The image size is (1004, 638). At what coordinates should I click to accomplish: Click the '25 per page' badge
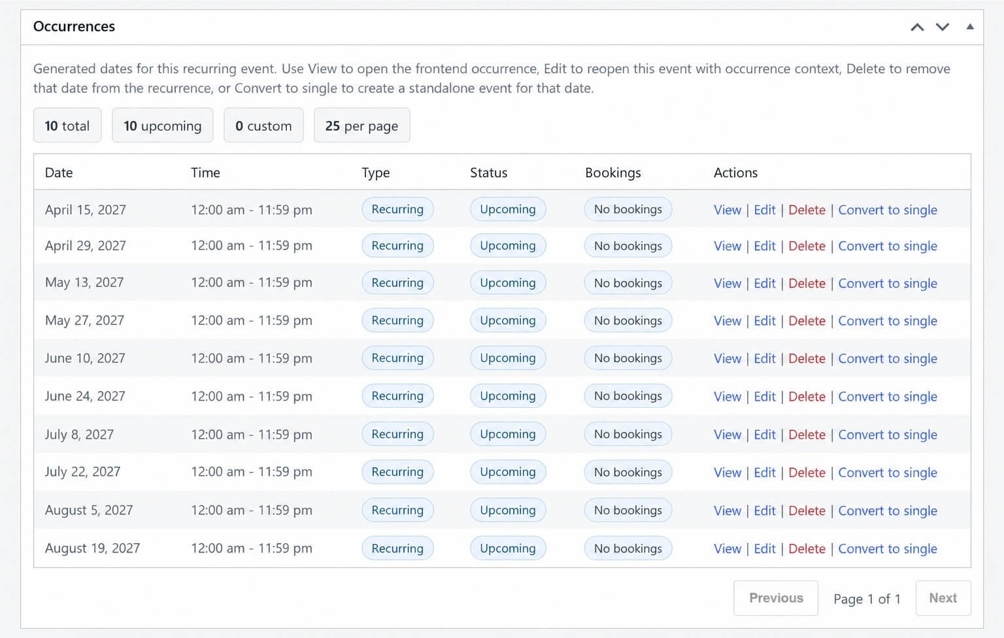pyautogui.click(x=361, y=126)
